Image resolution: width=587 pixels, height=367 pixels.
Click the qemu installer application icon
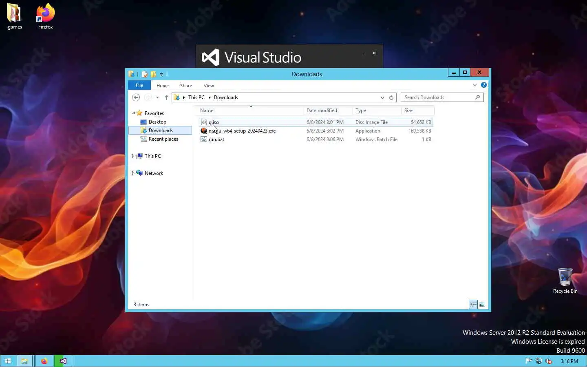point(204,131)
